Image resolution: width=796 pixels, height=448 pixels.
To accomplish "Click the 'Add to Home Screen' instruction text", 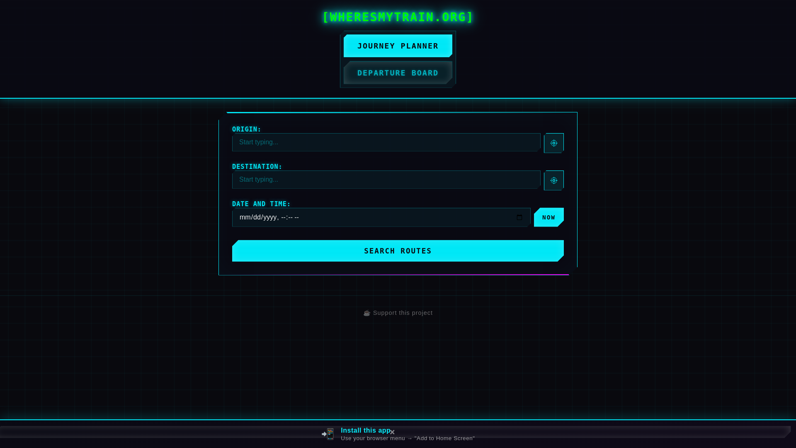I will (408, 438).
